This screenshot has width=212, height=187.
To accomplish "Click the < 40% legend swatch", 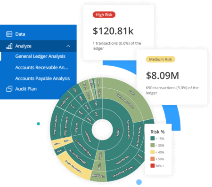I will [153, 152].
